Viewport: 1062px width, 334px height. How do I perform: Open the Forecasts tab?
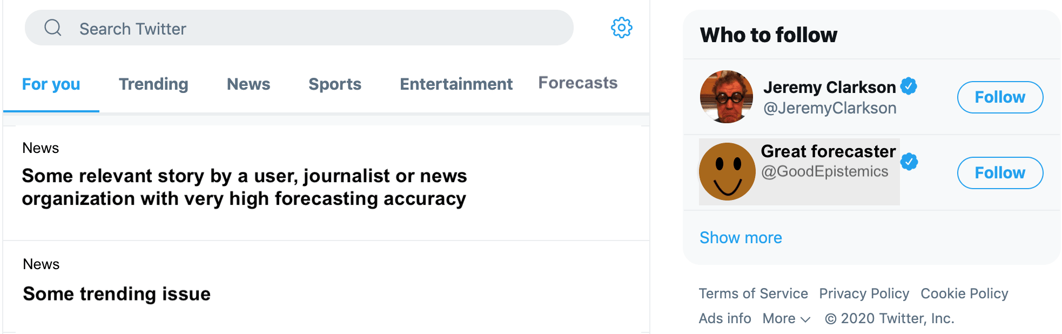pos(578,83)
